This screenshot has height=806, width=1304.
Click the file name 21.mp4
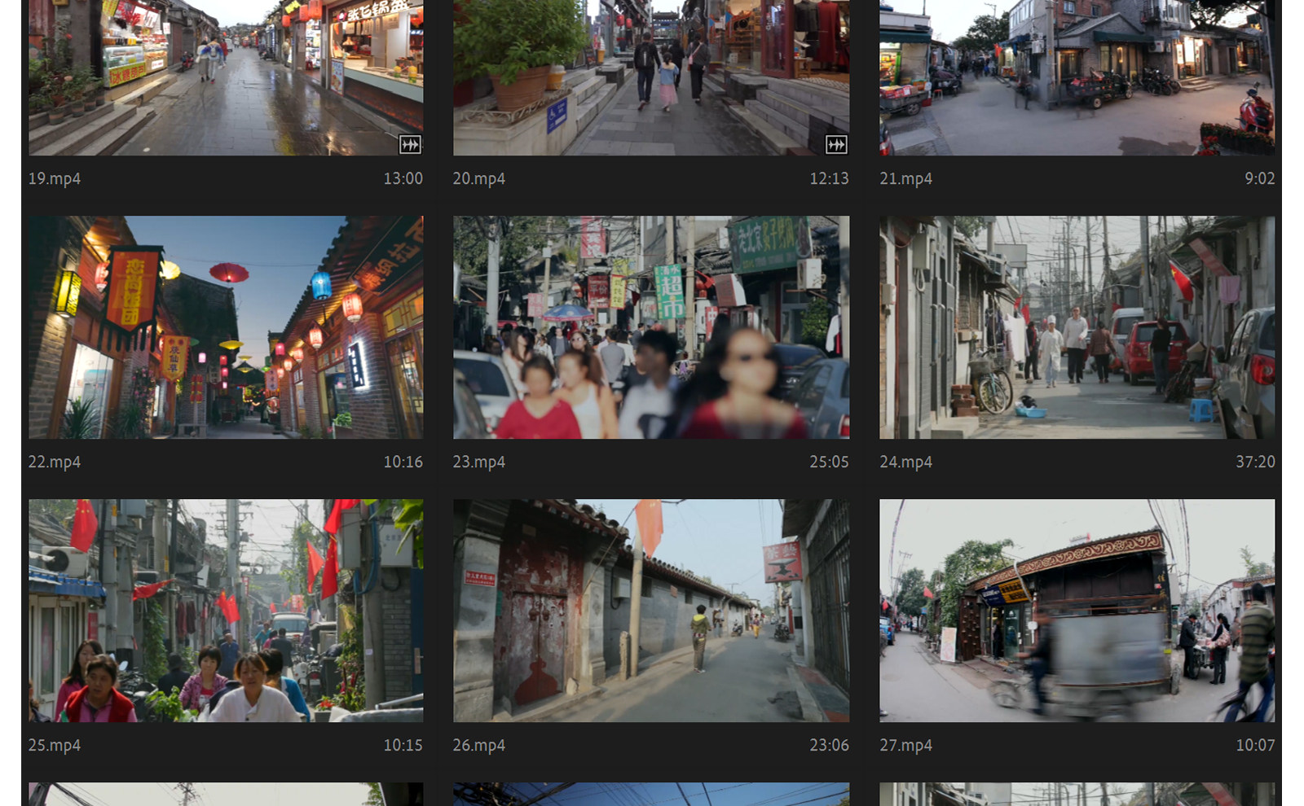pyautogui.click(x=905, y=179)
